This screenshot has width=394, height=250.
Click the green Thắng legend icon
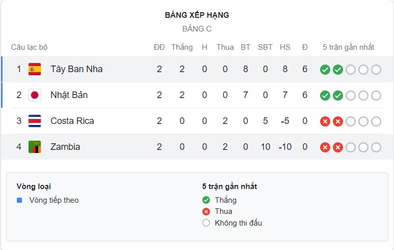tap(206, 200)
